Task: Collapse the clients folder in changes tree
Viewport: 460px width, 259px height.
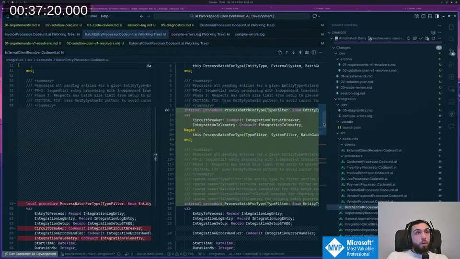Action: (349, 145)
